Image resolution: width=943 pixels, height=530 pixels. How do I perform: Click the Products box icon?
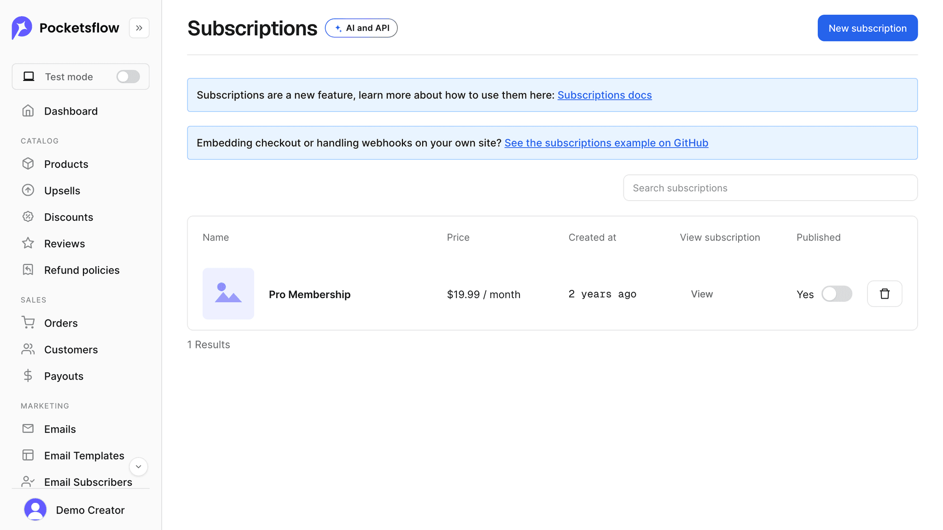pyautogui.click(x=28, y=164)
